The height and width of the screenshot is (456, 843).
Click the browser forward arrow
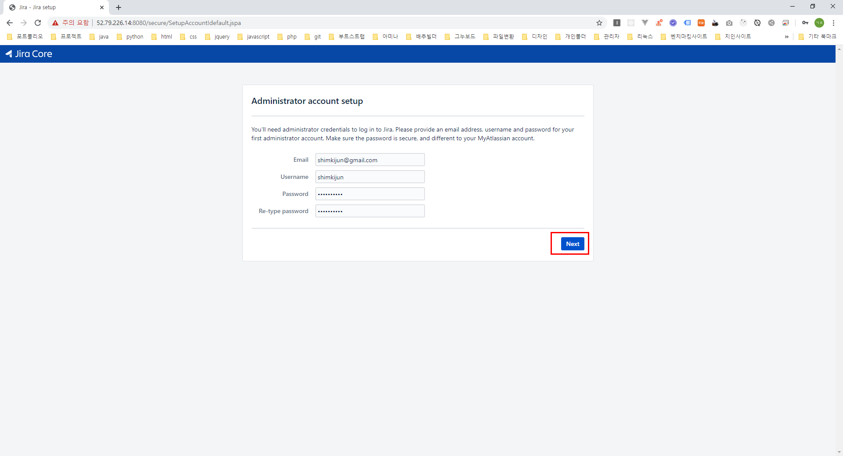pos(24,23)
